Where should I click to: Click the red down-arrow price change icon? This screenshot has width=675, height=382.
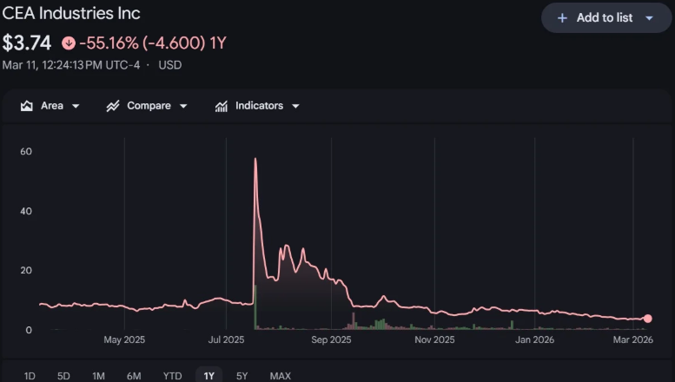click(69, 43)
